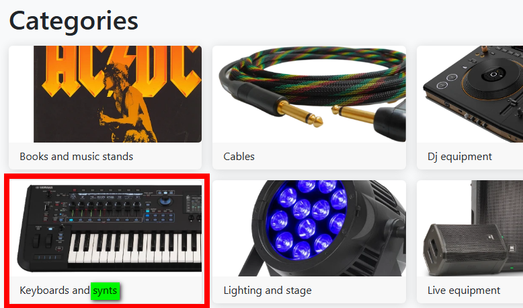Click the Keyboards and synts label
The height and width of the screenshot is (308, 523).
69,291
